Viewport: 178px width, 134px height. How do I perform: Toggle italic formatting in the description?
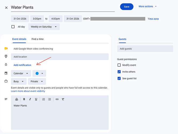tap(30, 99)
